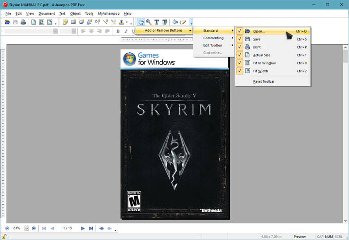
Task: Select the Zoom magnifier tool
Action: [149, 22]
